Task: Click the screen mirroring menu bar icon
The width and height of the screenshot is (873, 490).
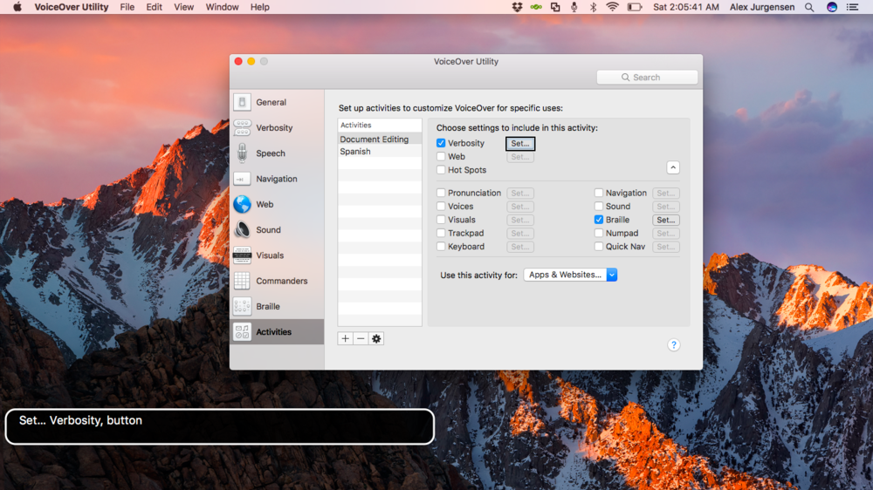Action: point(555,7)
